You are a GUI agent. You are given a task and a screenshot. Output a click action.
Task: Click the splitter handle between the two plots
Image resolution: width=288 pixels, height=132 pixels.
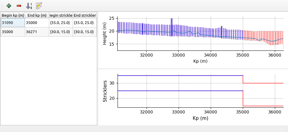pyautogui.click(x=193, y=69)
